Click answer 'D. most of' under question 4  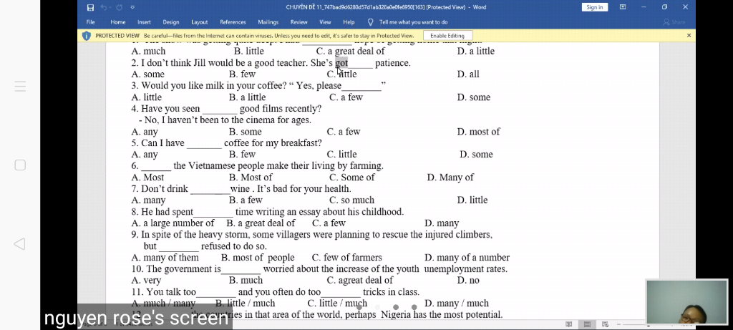pos(478,132)
